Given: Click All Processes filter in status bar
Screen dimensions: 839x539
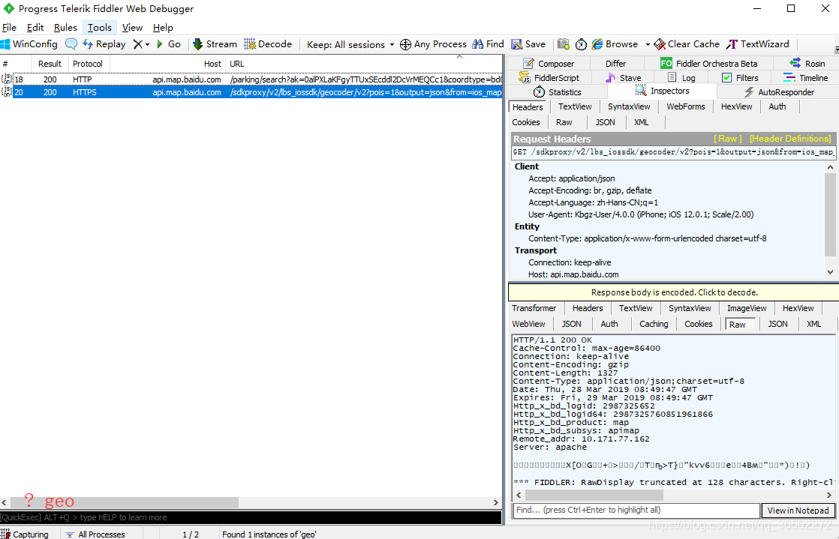Looking at the screenshot, I should [95, 535].
